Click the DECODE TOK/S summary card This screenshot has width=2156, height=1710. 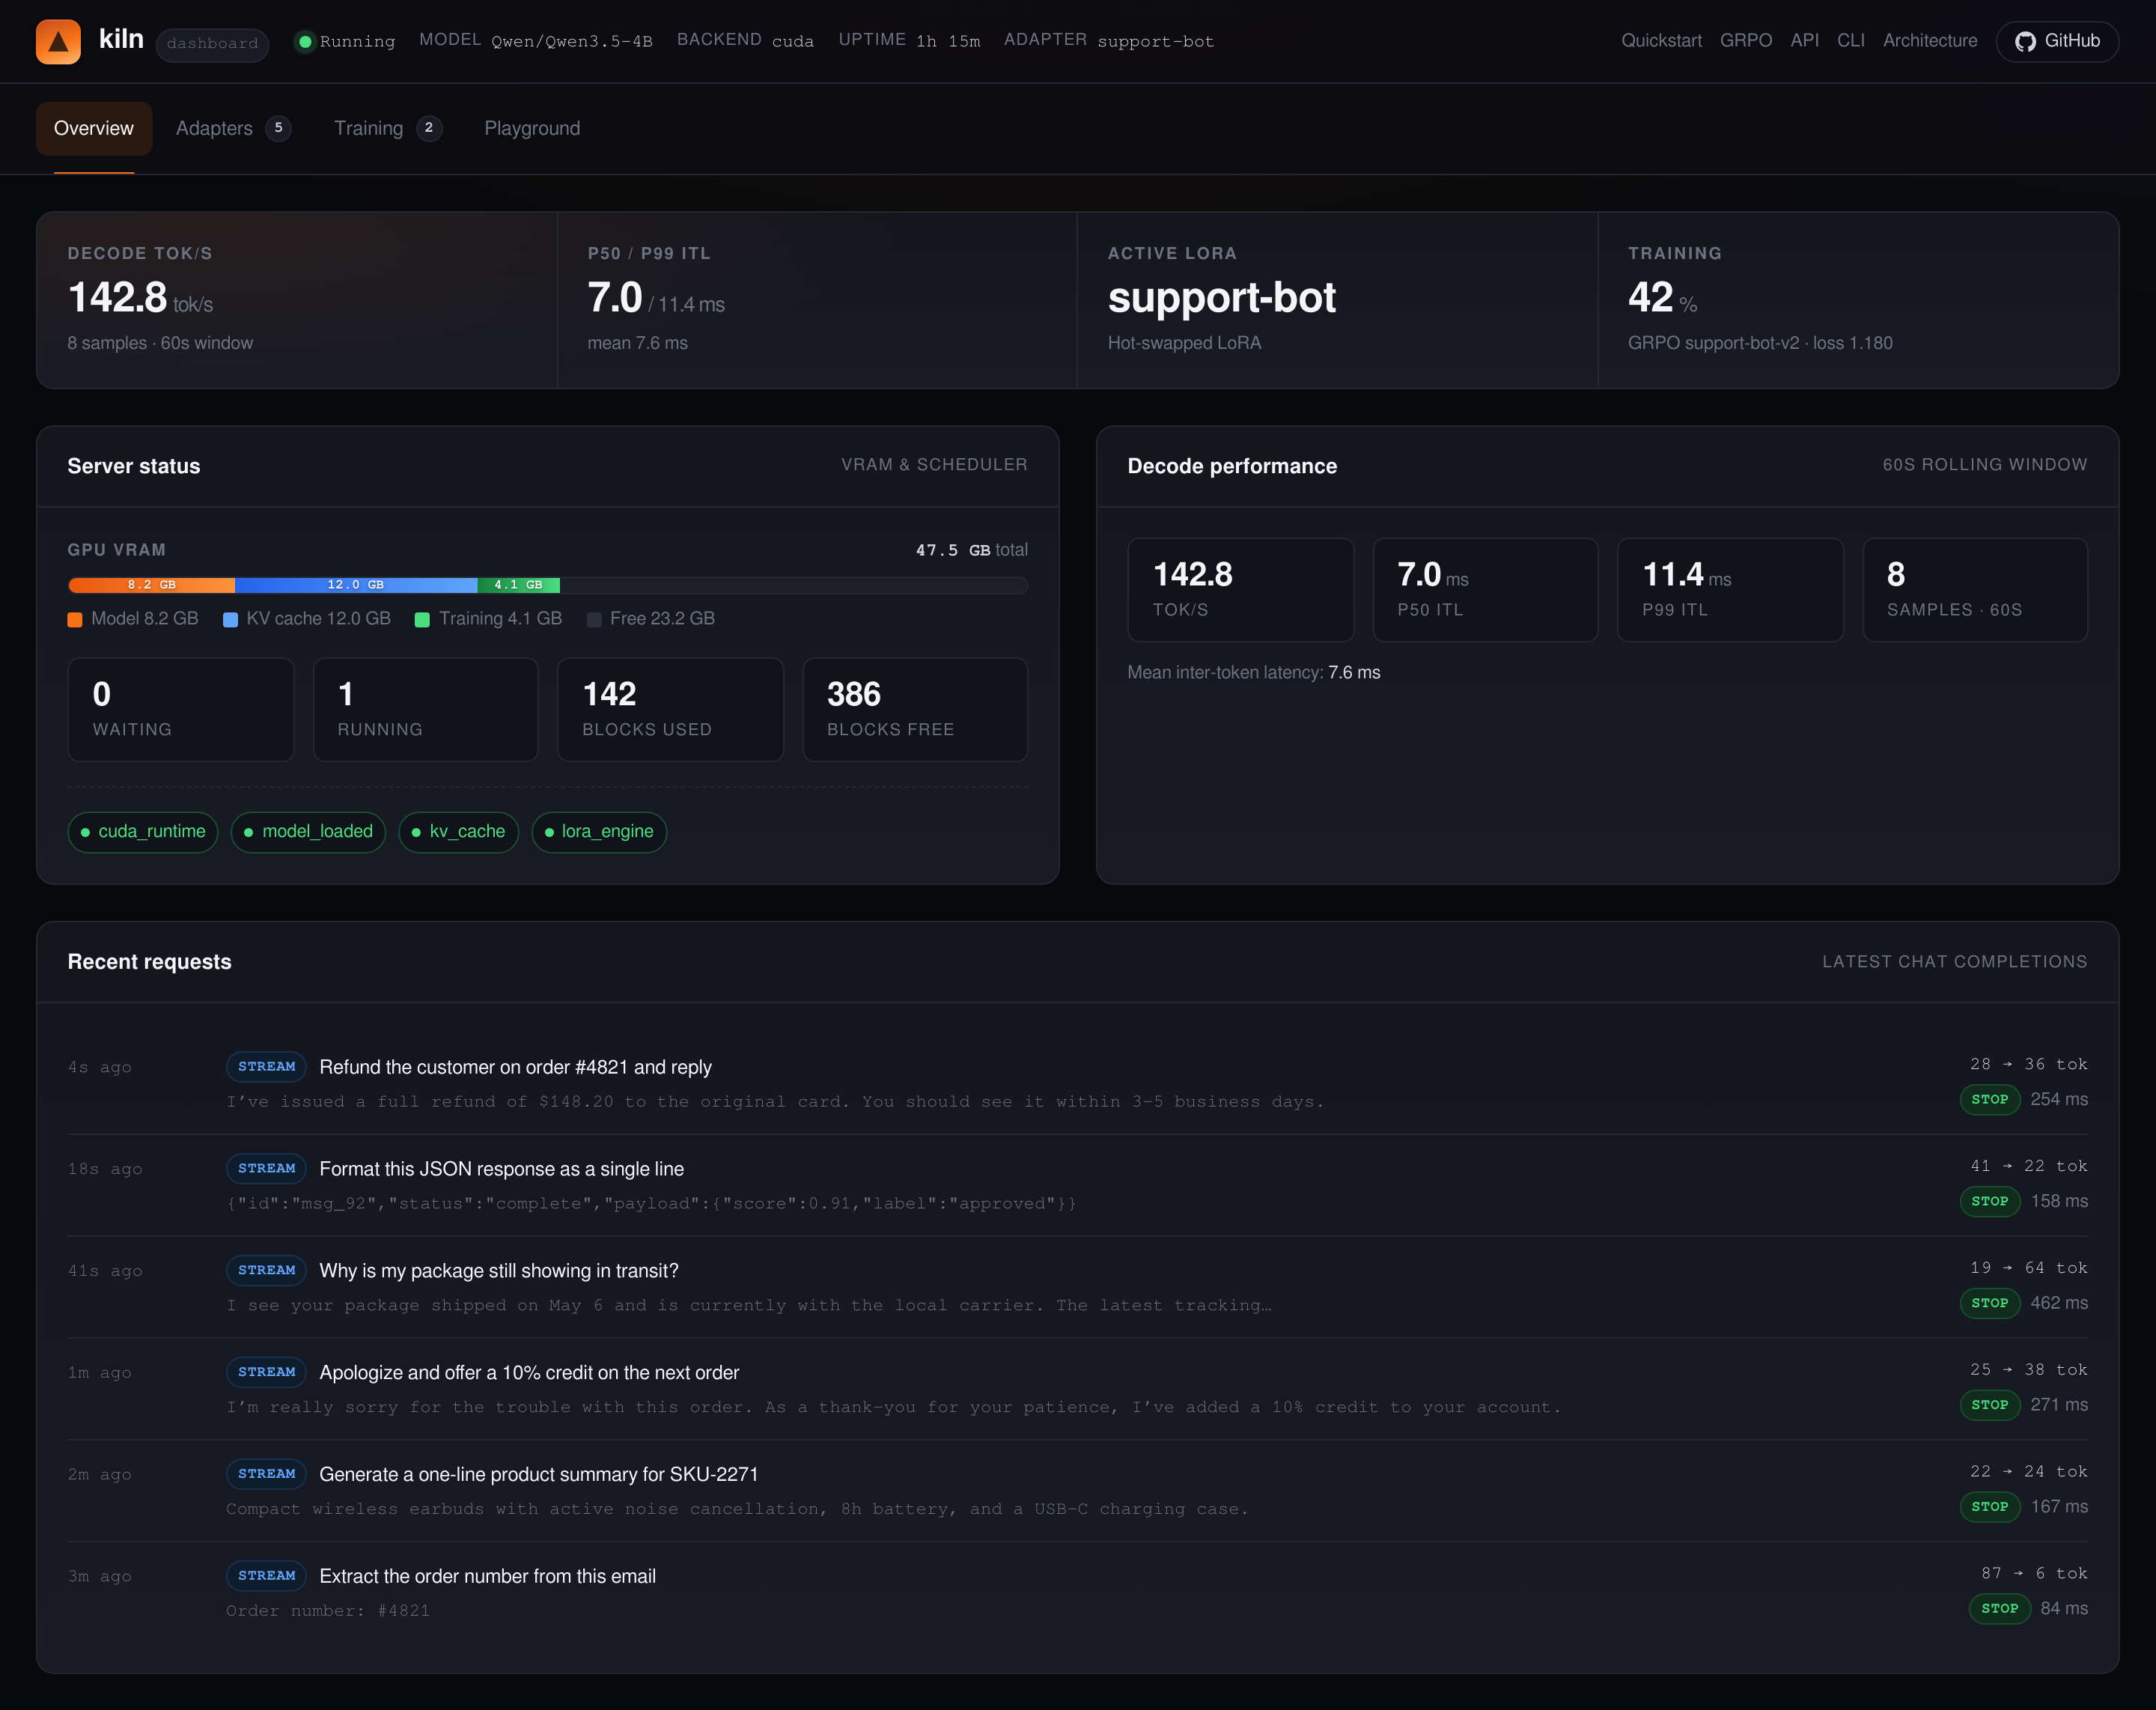coord(297,300)
